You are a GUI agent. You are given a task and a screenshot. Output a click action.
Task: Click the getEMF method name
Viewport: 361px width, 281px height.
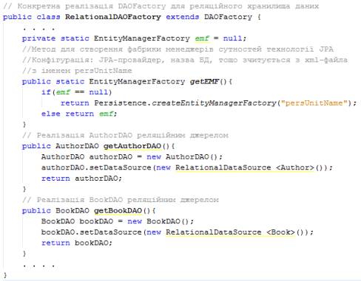204,82
